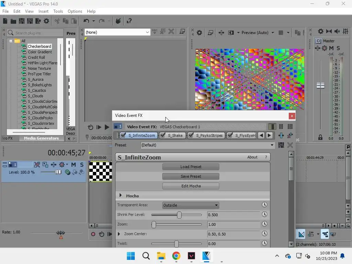Click the Edit Mocha button
The image size is (352, 264).
(x=191, y=186)
